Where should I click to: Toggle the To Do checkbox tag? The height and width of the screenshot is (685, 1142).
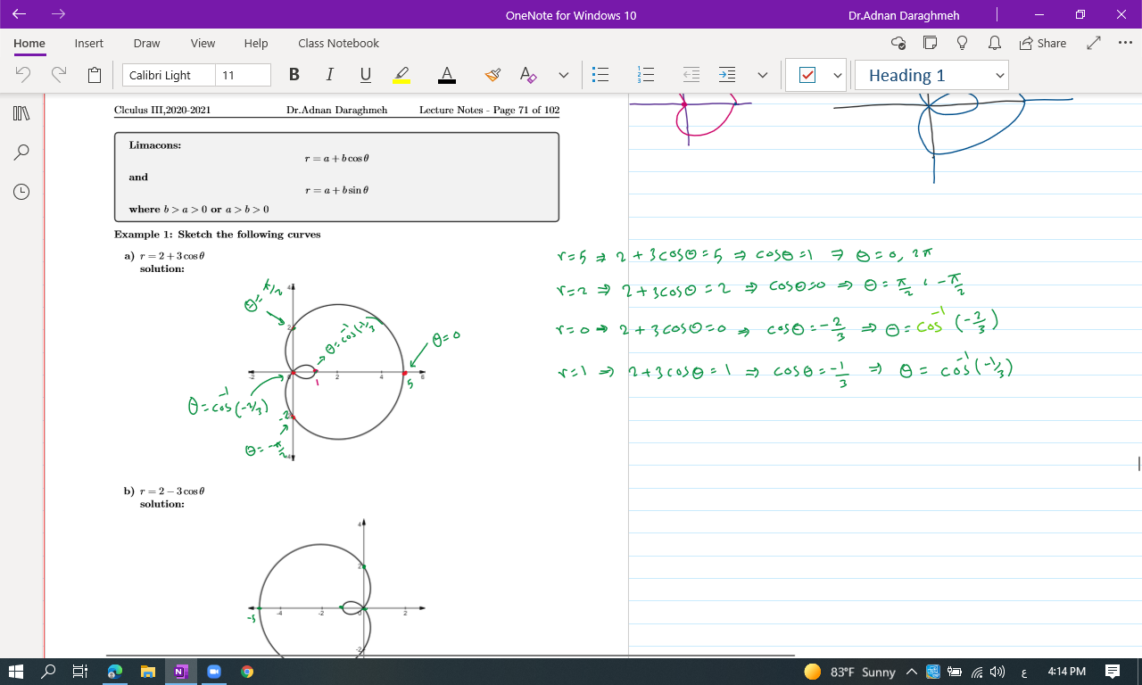tap(807, 76)
